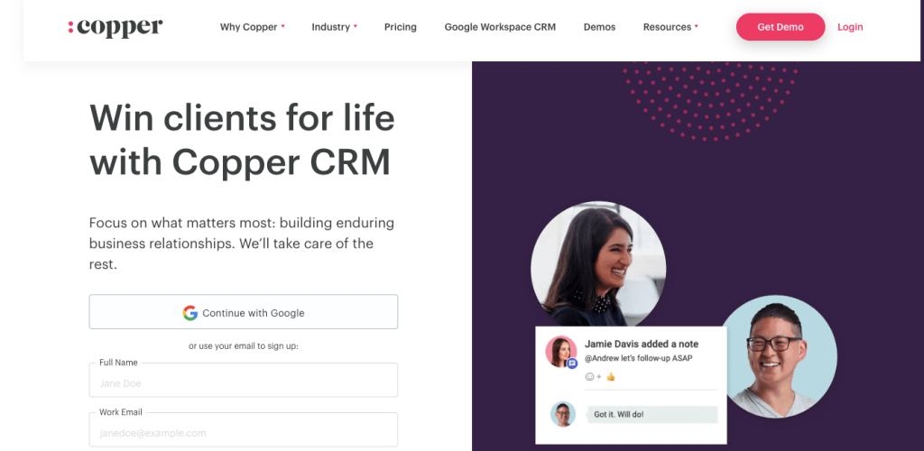Click Andrew's avatar beside reply
This screenshot has width=924, height=451.
563,414
